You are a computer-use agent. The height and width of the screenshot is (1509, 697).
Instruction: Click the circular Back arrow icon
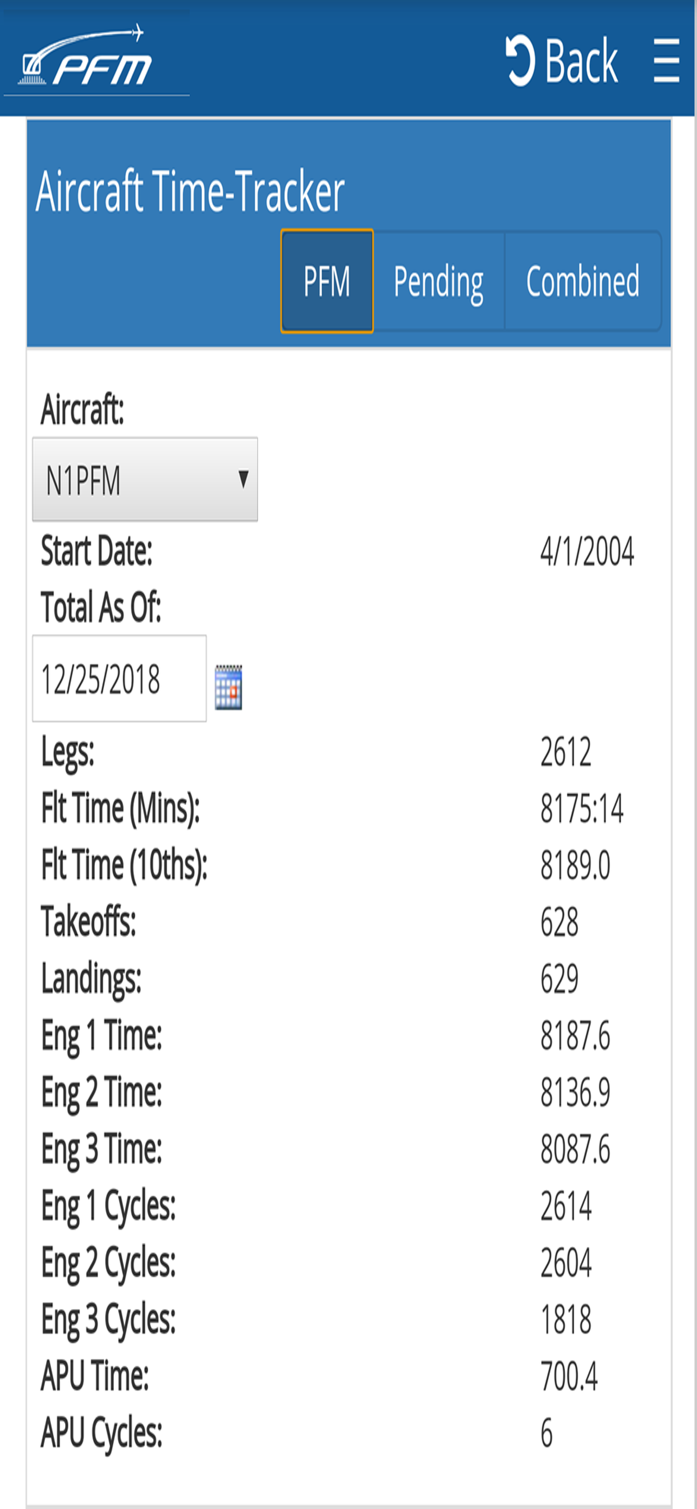(520, 60)
